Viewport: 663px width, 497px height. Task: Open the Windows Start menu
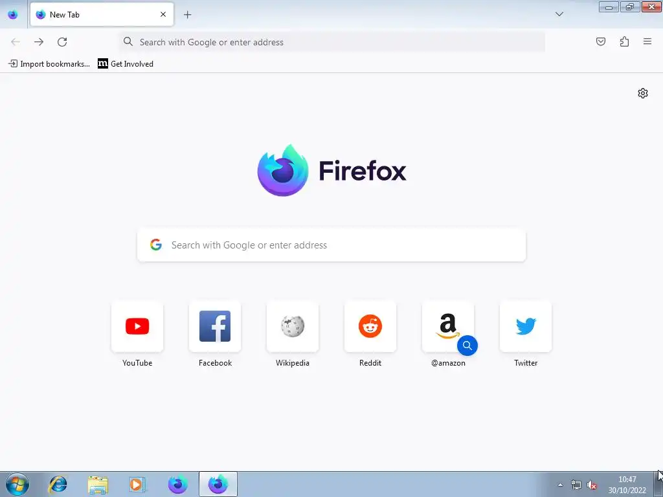[17, 484]
